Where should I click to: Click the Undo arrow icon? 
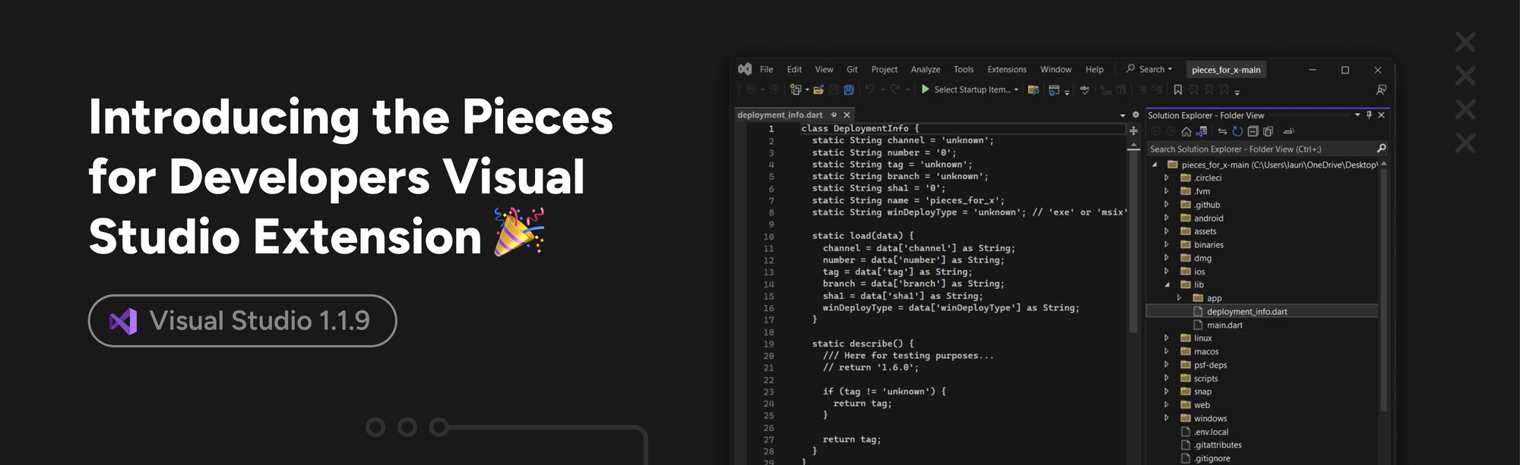click(x=869, y=90)
